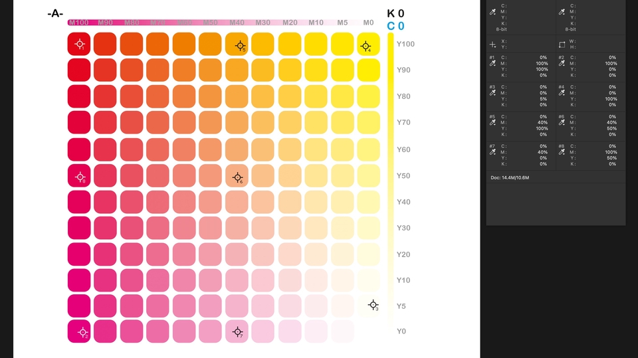Screen dimensions: 638x358
Task: Open the second eyedropper readout options in Info panel
Action: tap(562, 13)
